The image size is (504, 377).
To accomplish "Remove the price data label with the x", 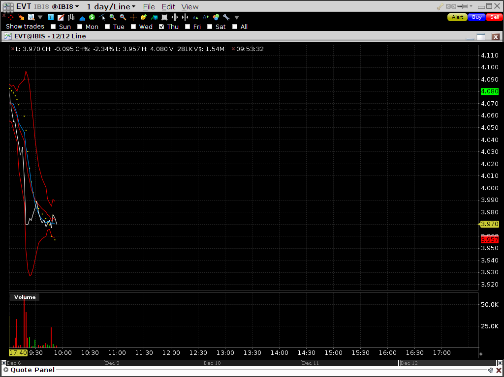I will [x=13, y=49].
